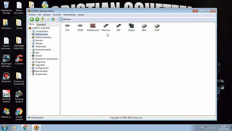Click the Informe toolbar button

pyautogui.click(x=65, y=19)
